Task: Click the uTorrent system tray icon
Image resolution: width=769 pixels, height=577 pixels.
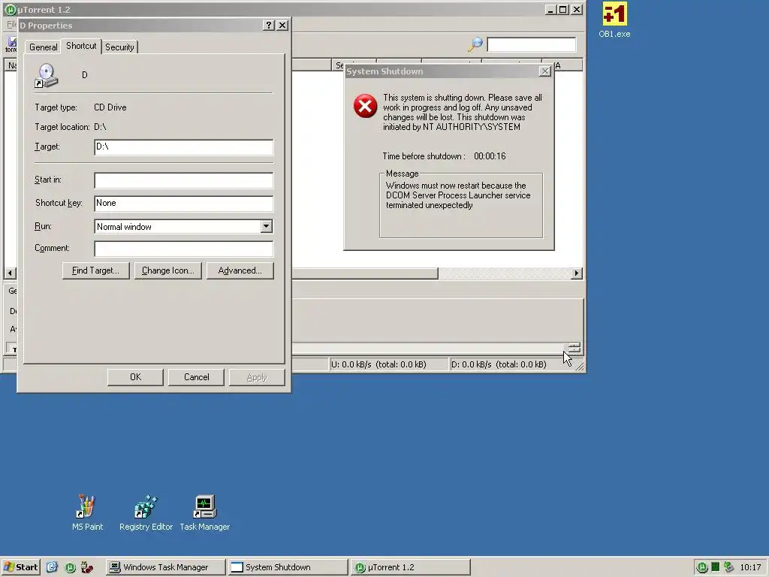Action: (703, 567)
